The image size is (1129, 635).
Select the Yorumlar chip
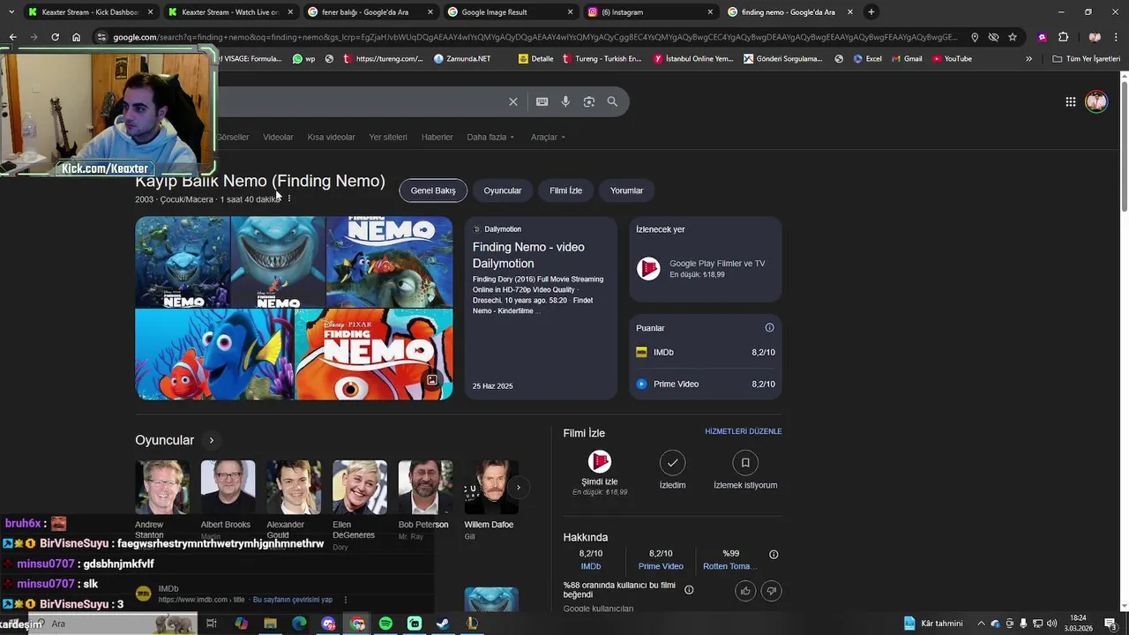pyautogui.click(x=626, y=190)
